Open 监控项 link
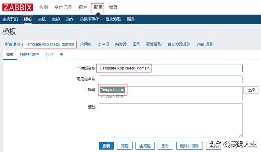Viewport: 261px width, 152px height. point(103,44)
